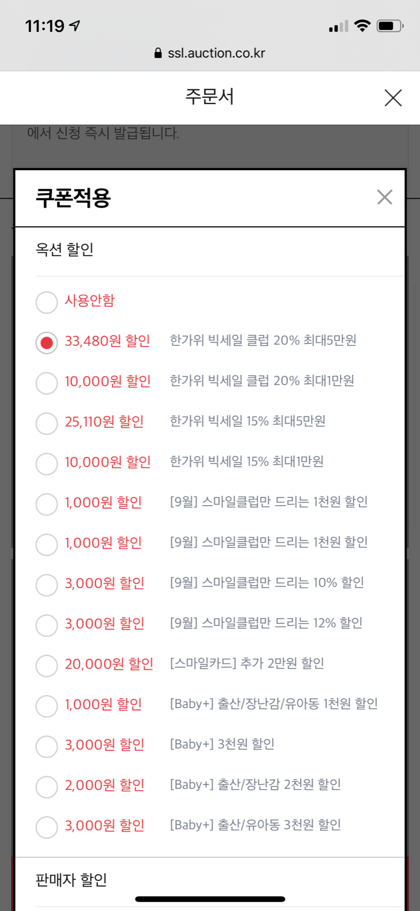Choose 한가위 빅세일 클럽 20% 최대1만원 coupon
The width and height of the screenshot is (420, 911).
47,383
